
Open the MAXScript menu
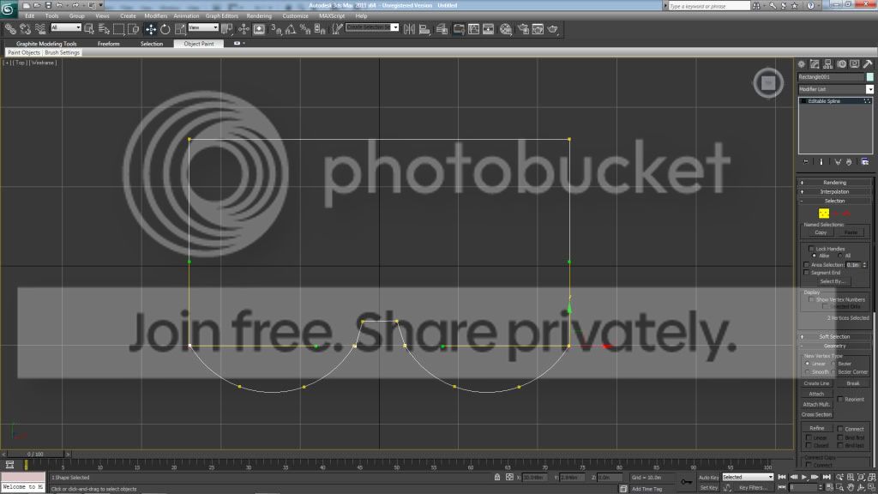point(332,15)
